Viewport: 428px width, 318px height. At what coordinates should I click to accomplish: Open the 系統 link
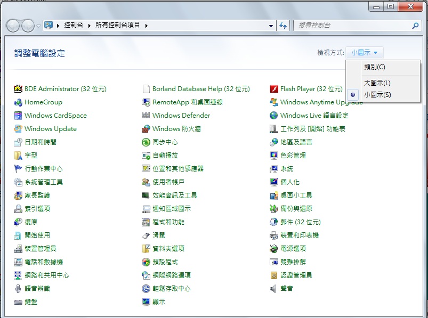pyautogui.click(x=287, y=169)
